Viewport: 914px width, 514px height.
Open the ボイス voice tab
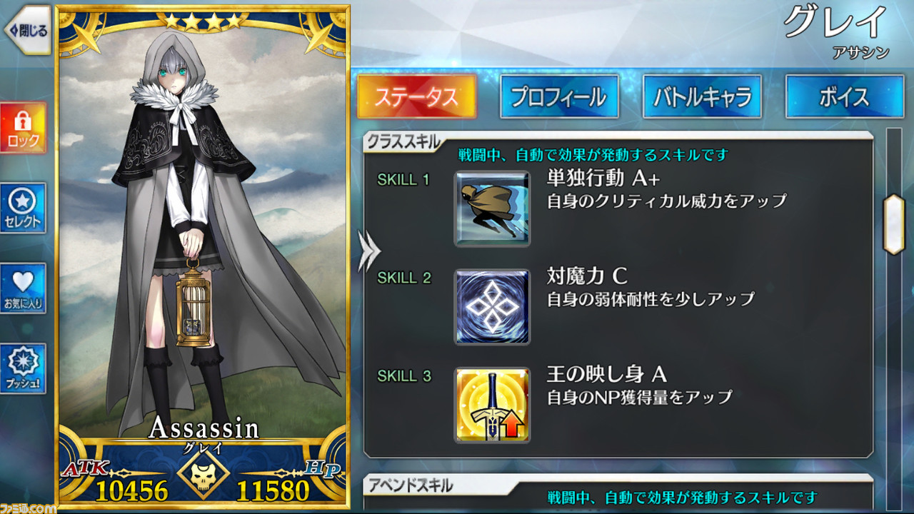[x=845, y=96]
